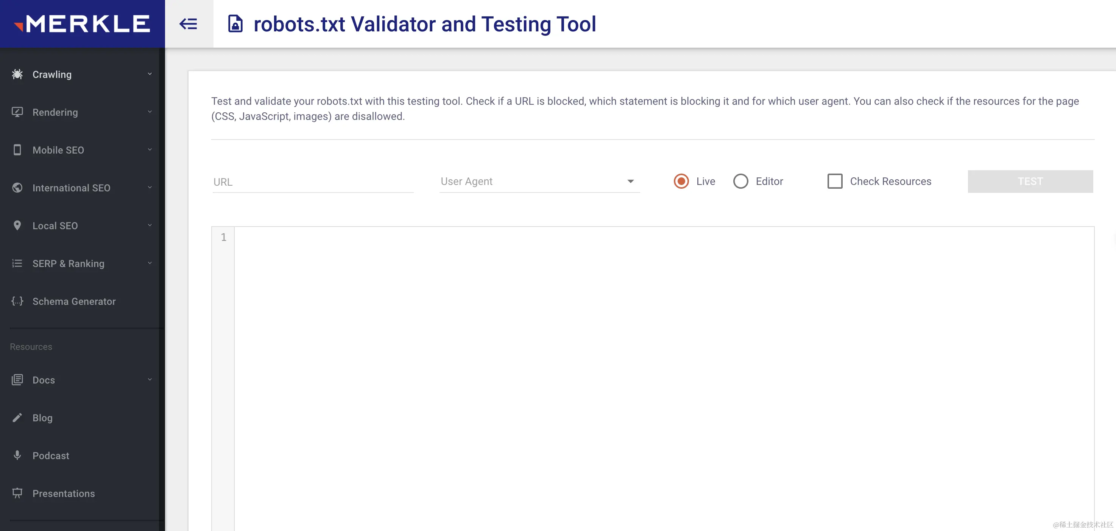Open the Blog menu item

[42, 418]
